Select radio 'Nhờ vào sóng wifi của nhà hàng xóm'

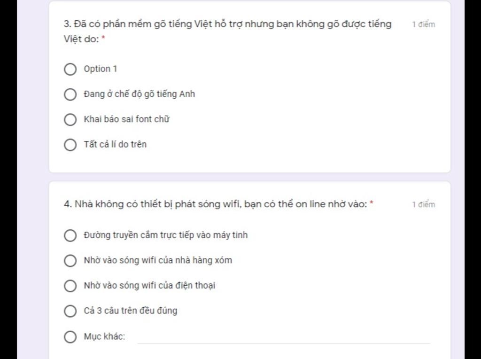pyautogui.click(x=70, y=261)
